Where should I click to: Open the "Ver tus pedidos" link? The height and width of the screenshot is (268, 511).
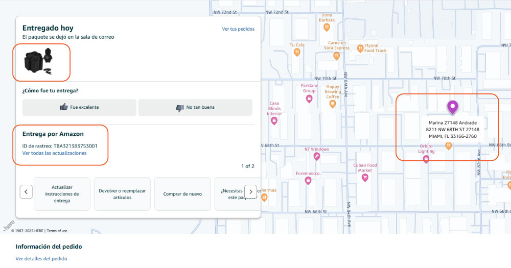(x=238, y=29)
